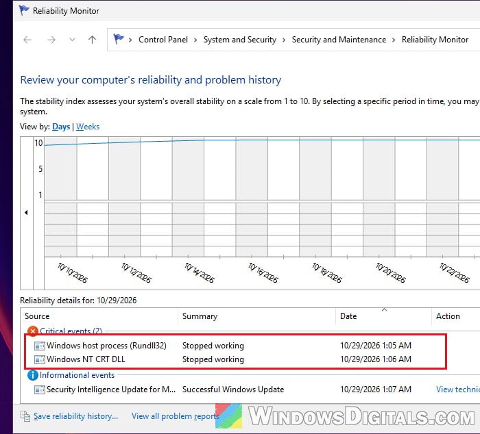Select the 10/12/2026 column in chart
The width and height of the screenshot is (480, 434).
tap(124, 197)
